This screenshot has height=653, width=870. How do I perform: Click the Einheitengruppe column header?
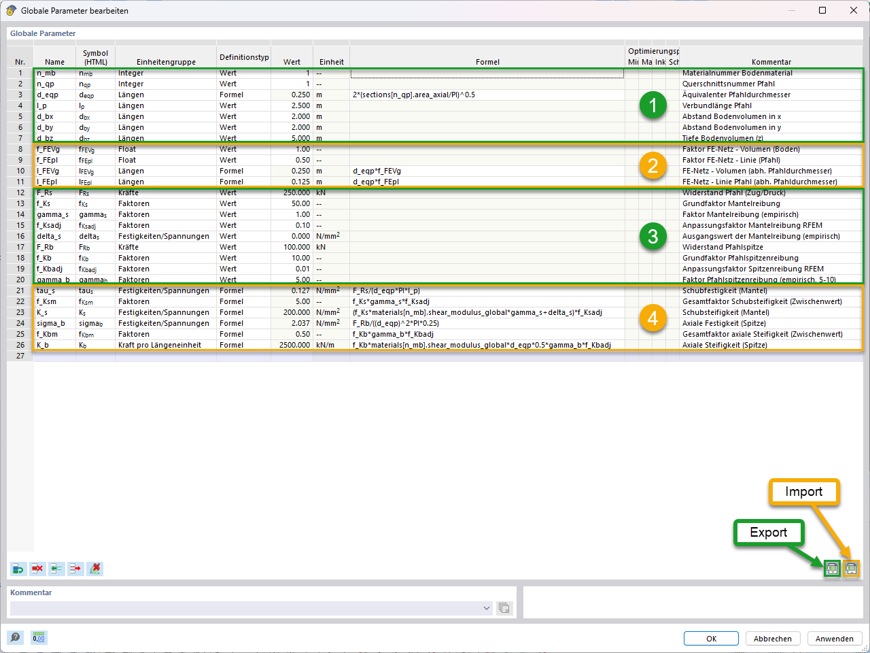(x=166, y=62)
